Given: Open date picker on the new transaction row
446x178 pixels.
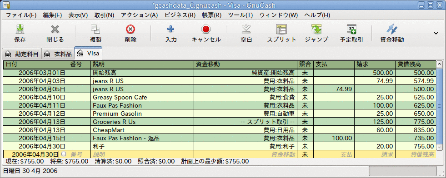Looking at the screenshot, I should coord(64,154).
